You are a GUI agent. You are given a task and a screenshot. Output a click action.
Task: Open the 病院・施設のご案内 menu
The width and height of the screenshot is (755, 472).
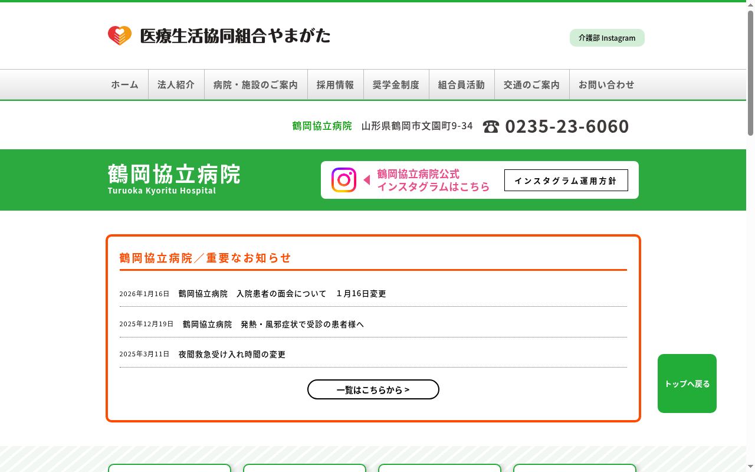click(256, 84)
